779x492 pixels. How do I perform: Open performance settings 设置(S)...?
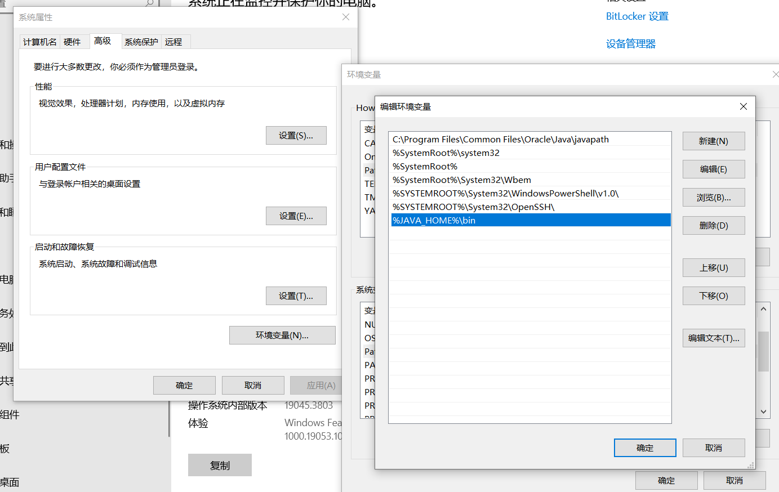tap(296, 136)
